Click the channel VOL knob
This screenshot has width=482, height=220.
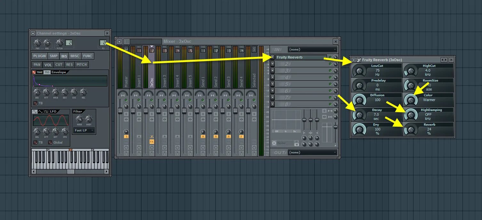pos(47,43)
